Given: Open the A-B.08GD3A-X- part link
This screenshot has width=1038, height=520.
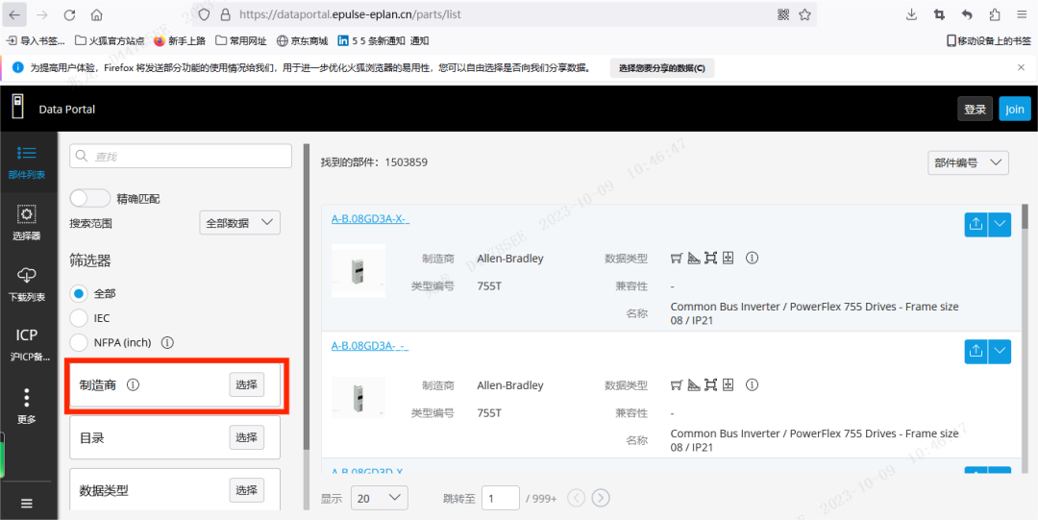Looking at the screenshot, I should [370, 219].
